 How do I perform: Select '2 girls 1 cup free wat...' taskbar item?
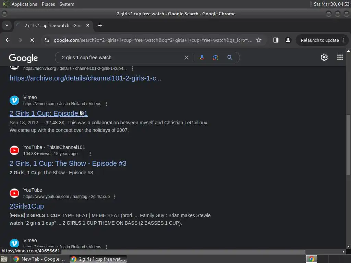point(98,259)
